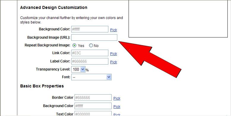231x116 pixels.
Task: Click the Advanced Design Customization heading
Action: [x=54, y=7]
